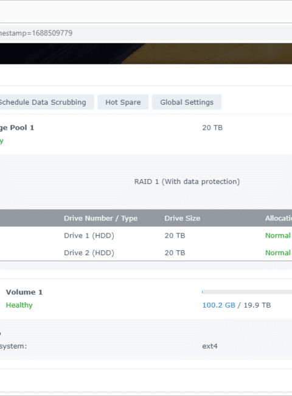Click the 19.9 TB total capacity text
This screenshot has height=396, width=292.
point(257,305)
